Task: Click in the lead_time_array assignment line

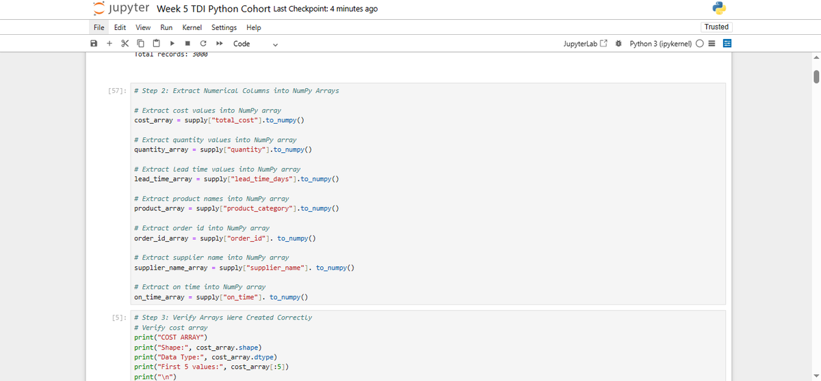Action: point(237,179)
